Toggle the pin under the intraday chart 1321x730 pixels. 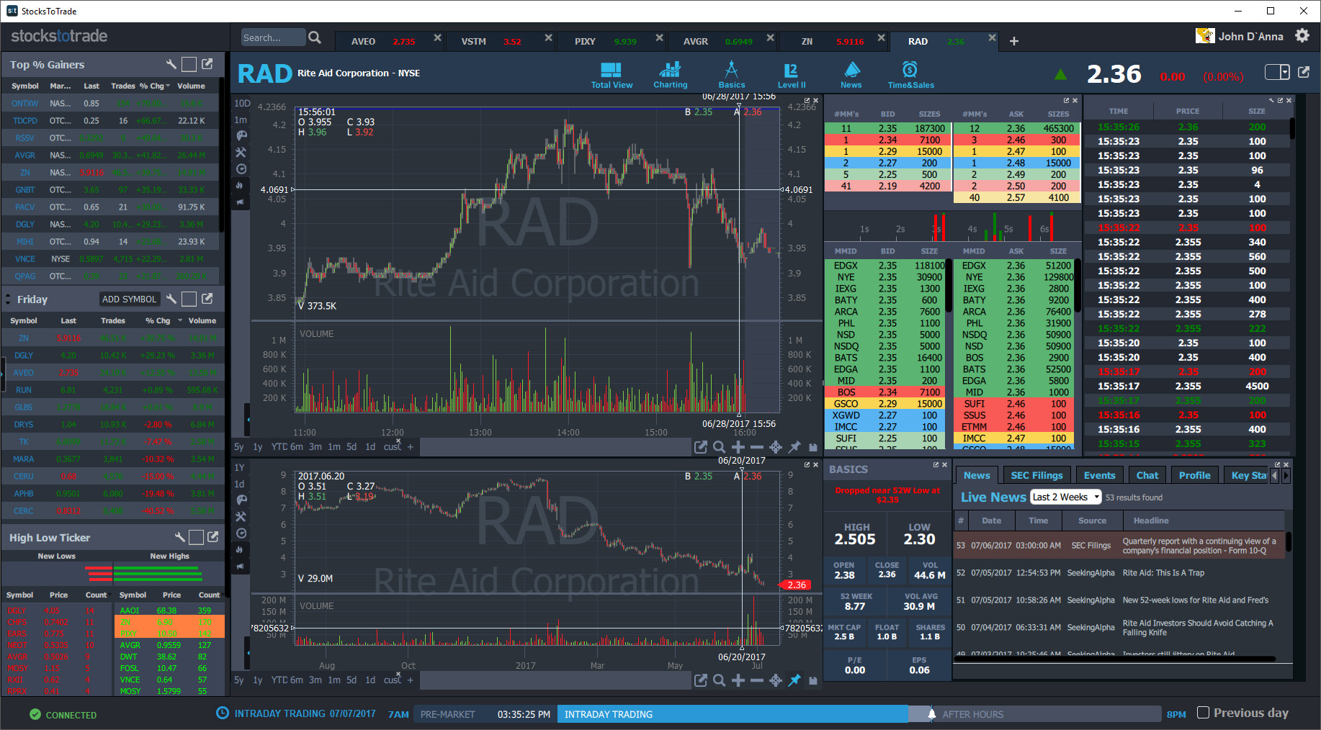[x=794, y=447]
